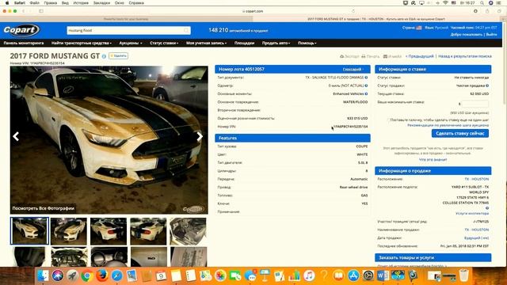Open Siri from the dock
Screen dimensions: 507x285
pos(58,275)
